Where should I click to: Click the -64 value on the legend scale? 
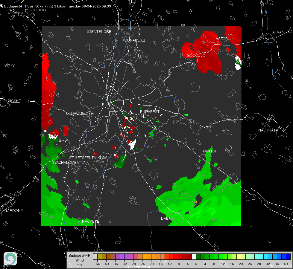tap(97, 264)
